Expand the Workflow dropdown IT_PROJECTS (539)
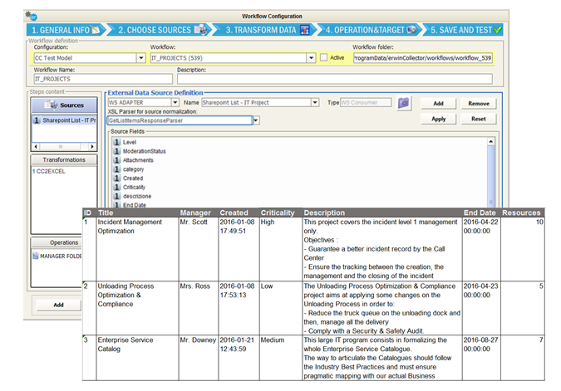The image size is (561, 391). point(311,58)
